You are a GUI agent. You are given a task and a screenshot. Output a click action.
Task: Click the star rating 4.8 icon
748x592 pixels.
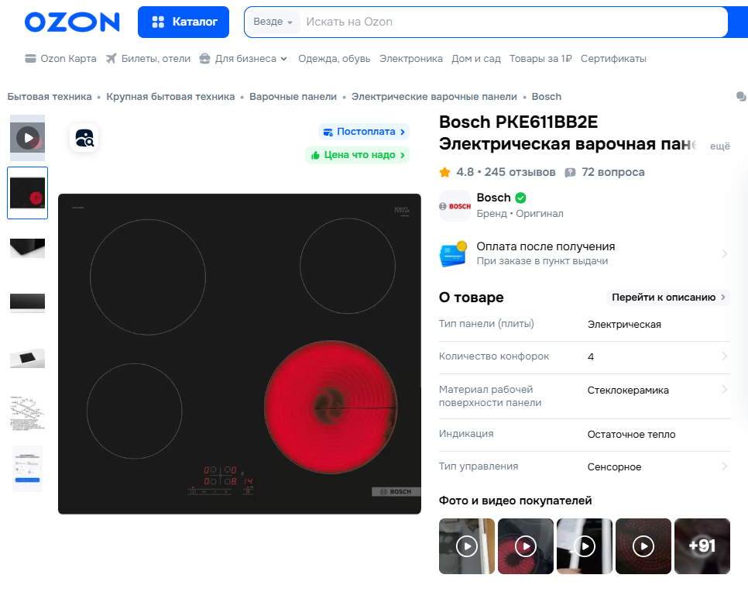click(x=444, y=172)
